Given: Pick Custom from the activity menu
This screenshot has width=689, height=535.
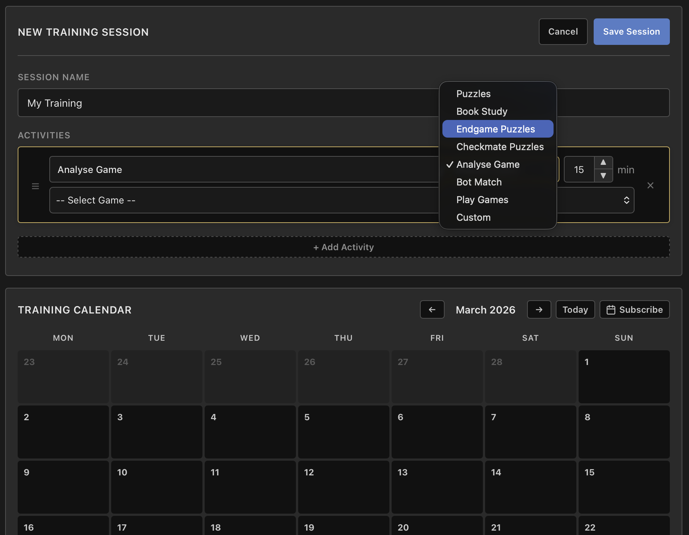Looking at the screenshot, I should (473, 217).
